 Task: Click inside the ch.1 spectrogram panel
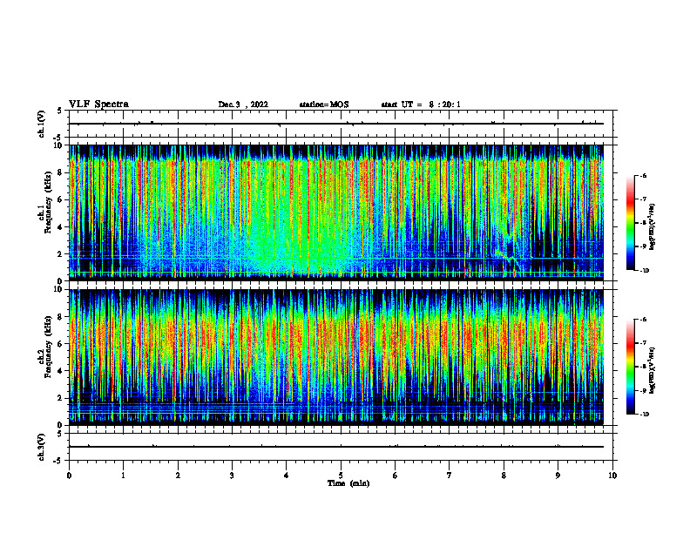(336, 213)
